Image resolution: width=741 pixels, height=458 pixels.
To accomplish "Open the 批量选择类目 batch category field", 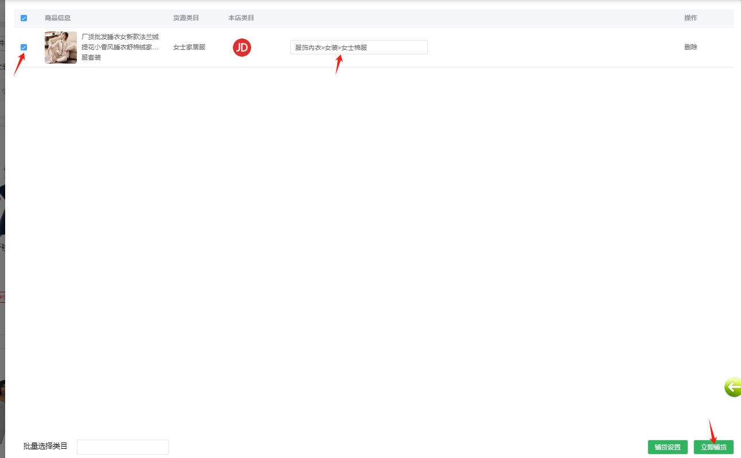I will [123, 447].
